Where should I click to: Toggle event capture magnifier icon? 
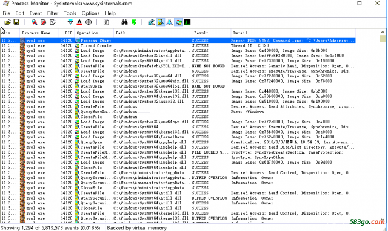click(x=35, y=22)
